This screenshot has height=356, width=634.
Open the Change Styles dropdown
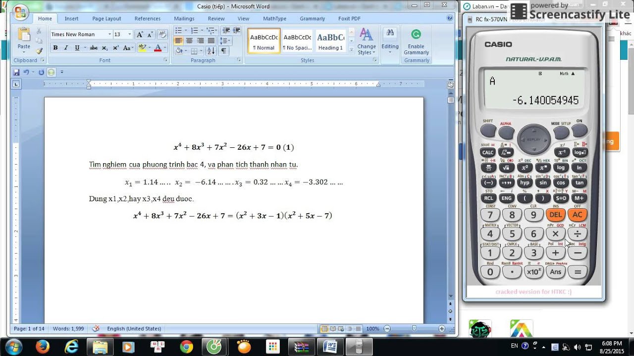[x=367, y=41]
